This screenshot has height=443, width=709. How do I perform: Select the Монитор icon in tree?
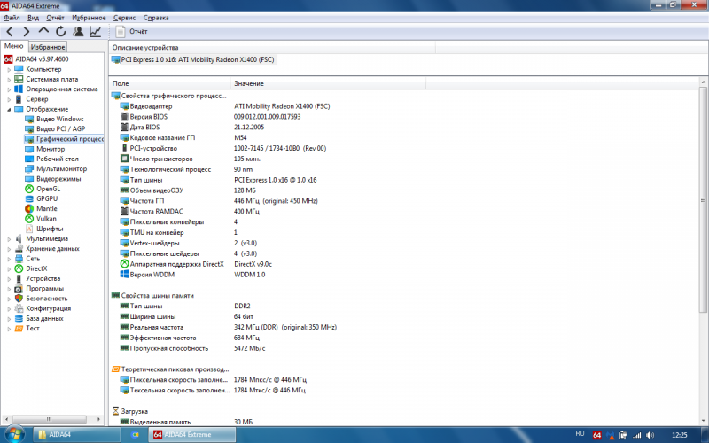pyautogui.click(x=29, y=149)
